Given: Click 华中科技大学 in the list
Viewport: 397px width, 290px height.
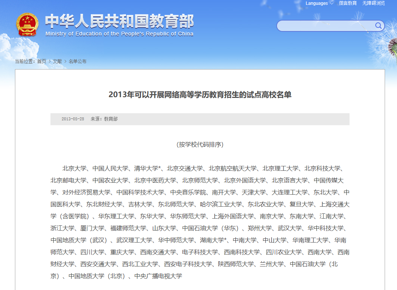Looking at the screenshot, I should pyautogui.click(x=325, y=228).
